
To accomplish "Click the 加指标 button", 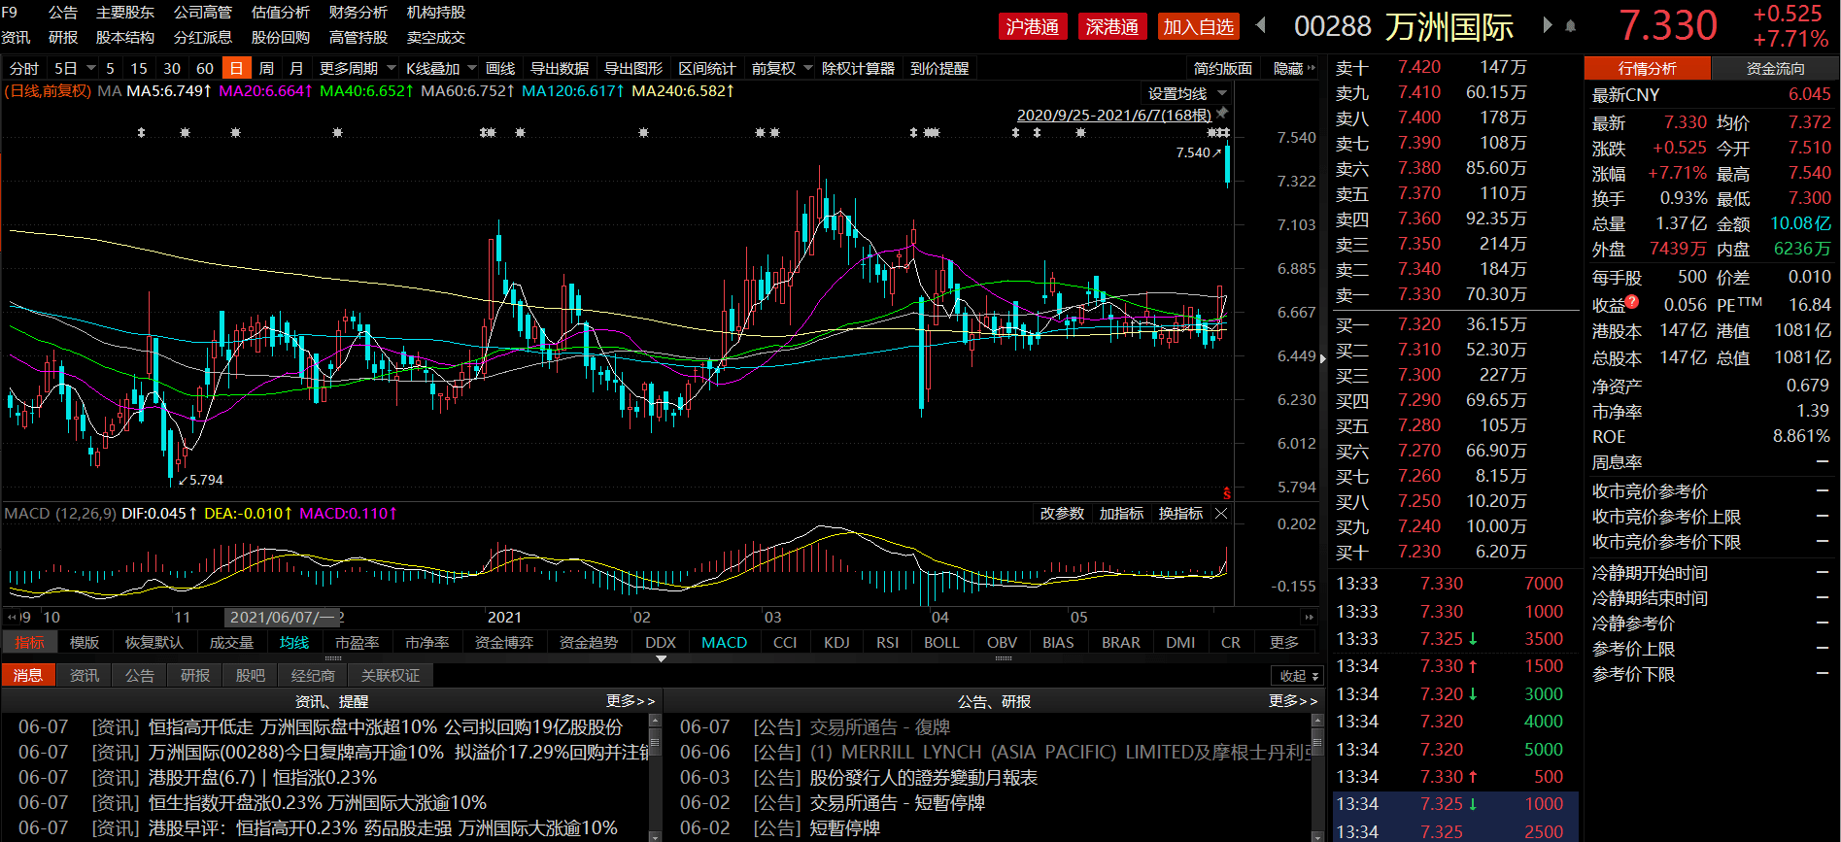I will pyautogui.click(x=1121, y=513).
